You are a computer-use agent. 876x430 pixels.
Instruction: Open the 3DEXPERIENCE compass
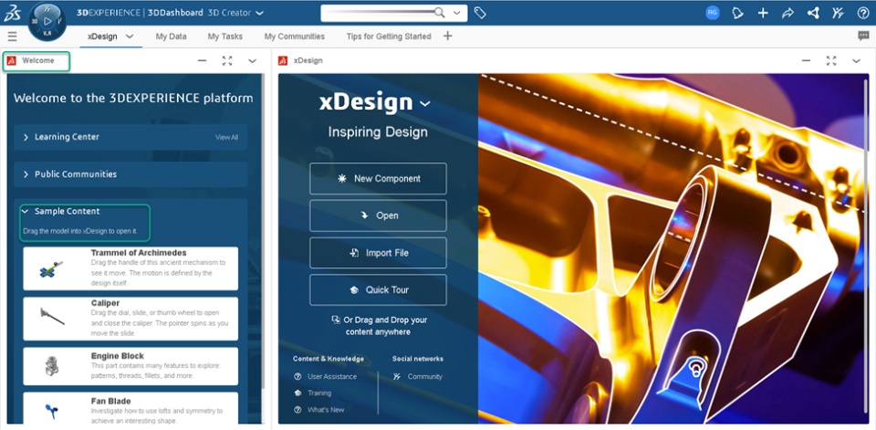[47, 22]
